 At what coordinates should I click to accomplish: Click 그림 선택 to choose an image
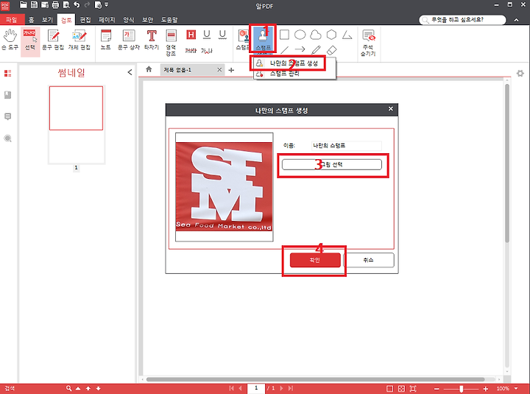click(331, 164)
